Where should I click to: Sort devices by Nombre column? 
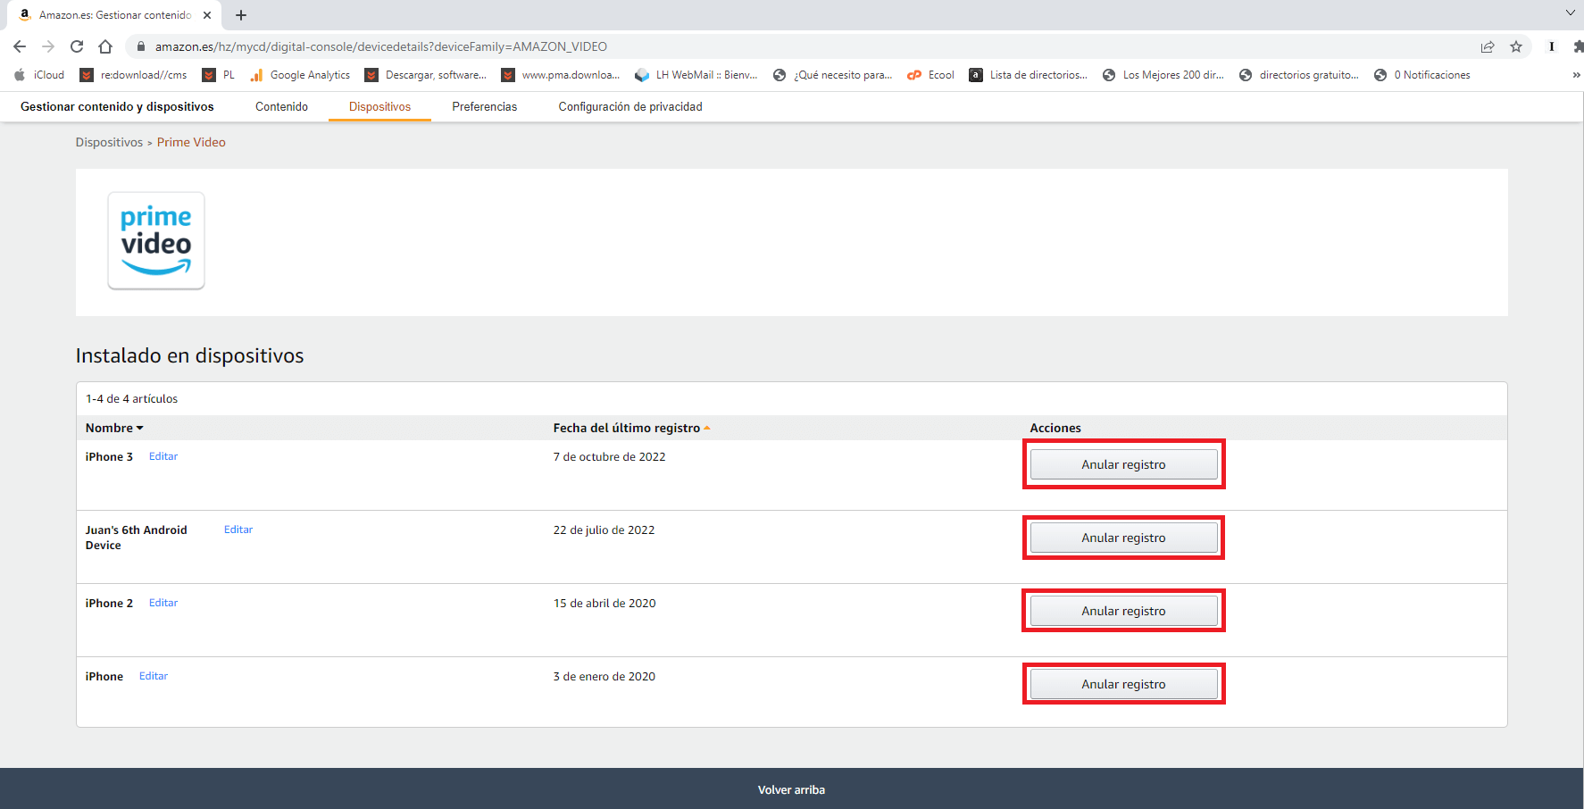(114, 428)
